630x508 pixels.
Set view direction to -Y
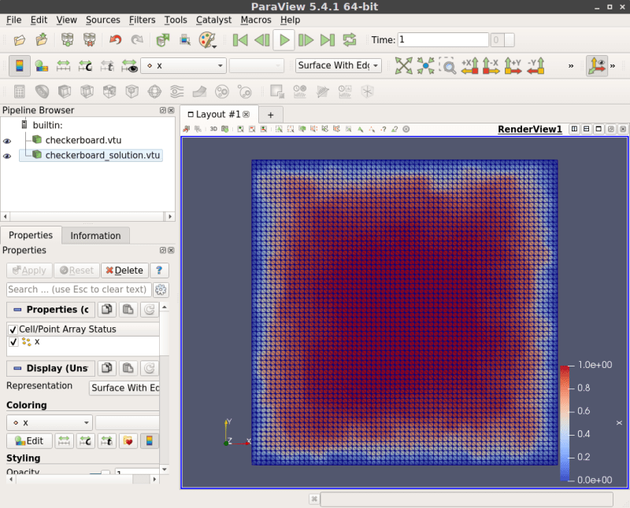(x=535, y=66)
